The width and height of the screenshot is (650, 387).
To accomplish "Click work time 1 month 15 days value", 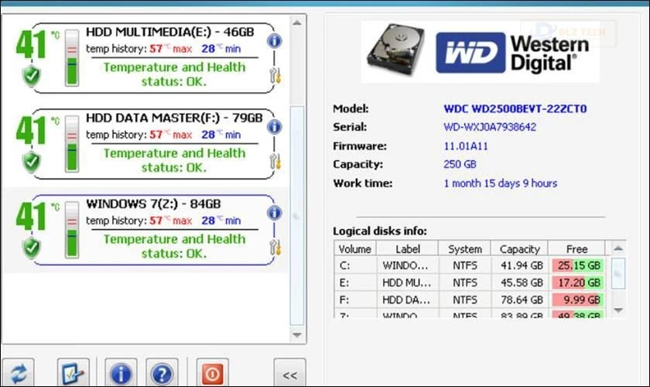I will point(501,183).
